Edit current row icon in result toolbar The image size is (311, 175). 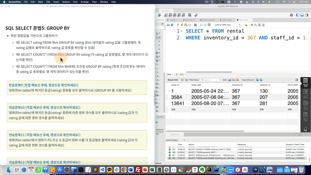coord(230,80)
